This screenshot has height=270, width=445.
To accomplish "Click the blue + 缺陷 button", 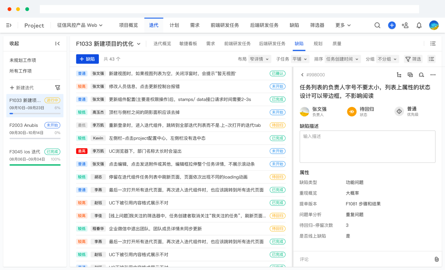I will point(87,59).
